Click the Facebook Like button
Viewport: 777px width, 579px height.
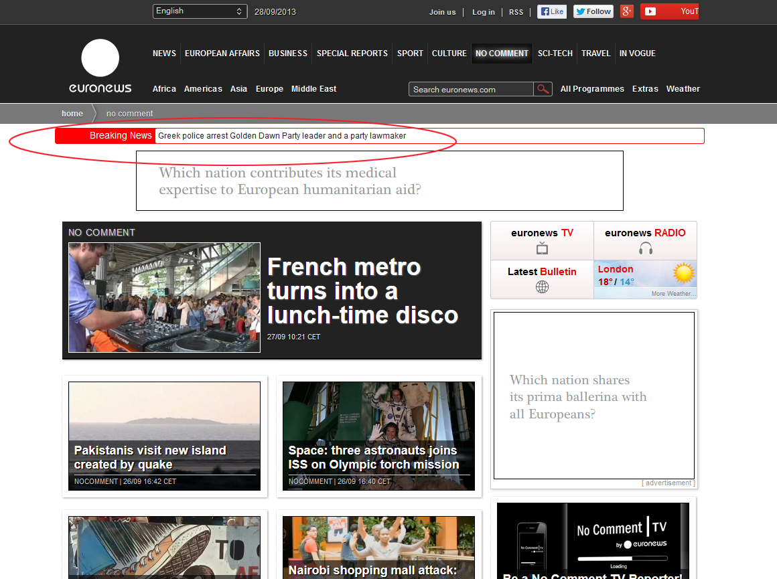click(x=551, y=11)
